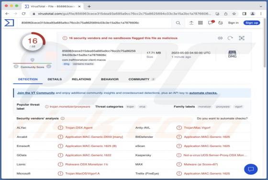Open the browser three-dot menu

tap(261, 14)
